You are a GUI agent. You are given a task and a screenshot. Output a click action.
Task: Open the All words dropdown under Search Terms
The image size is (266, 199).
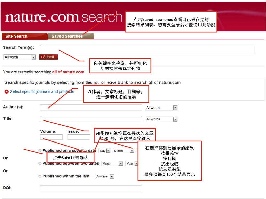(x=19, y=57)
